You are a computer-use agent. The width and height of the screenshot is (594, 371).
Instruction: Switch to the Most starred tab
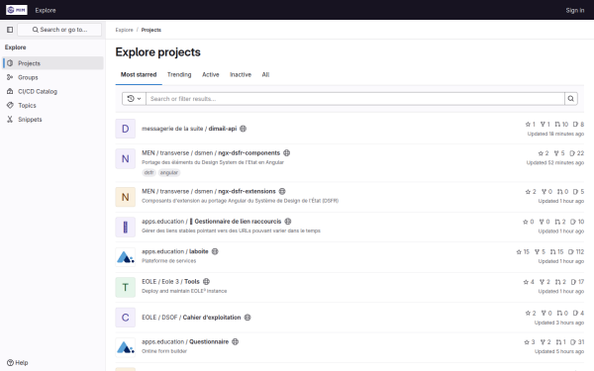[139, 74]
